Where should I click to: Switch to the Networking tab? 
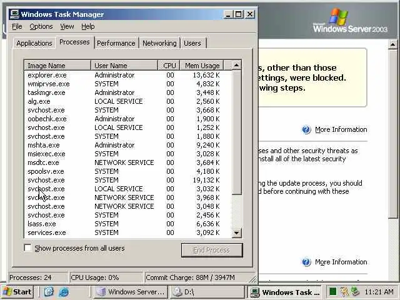click(x=159, y=43)
